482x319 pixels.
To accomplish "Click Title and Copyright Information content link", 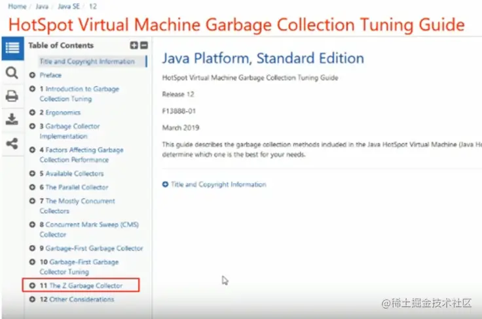I will (x=219, y=184).
